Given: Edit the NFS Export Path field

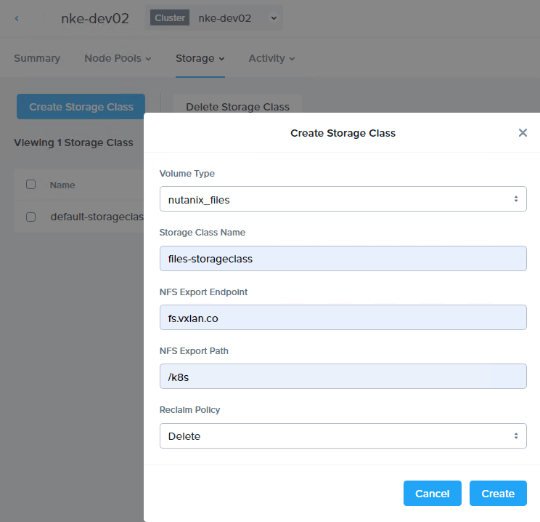Looking at the screenshot, I should pyautogui.click(x=343, y=377).
